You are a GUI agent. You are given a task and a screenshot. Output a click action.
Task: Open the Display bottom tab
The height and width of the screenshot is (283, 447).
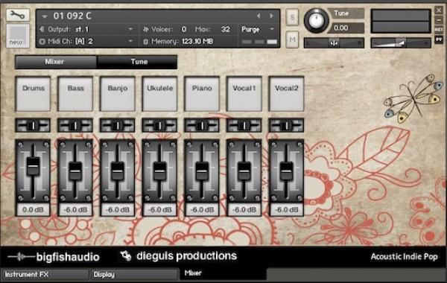point(135,275)
